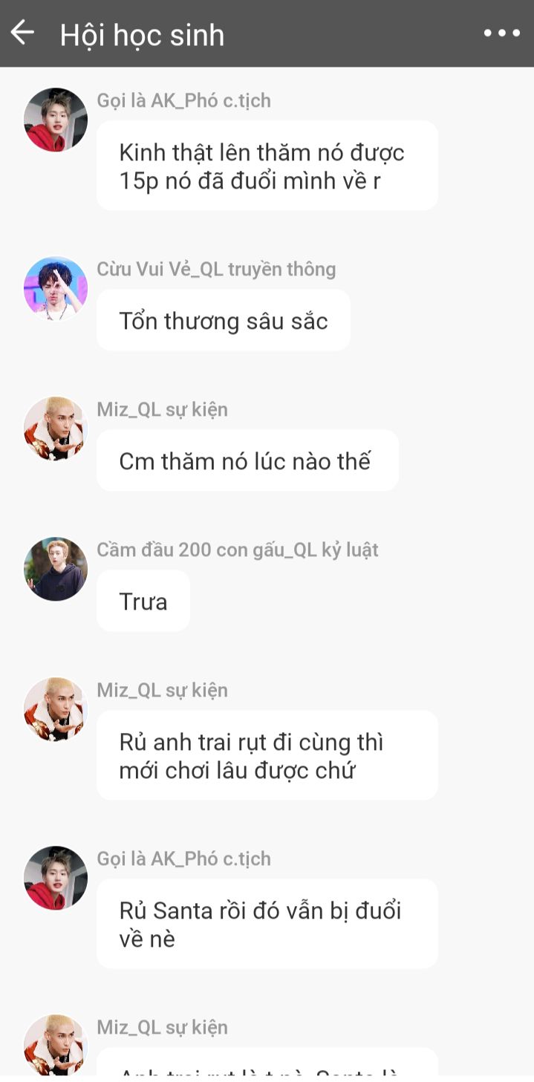Tap avatar beside 'Cm thăm nó lúc nào thế'
This screenshot has width=534, height=1082.
pos(56,428)
